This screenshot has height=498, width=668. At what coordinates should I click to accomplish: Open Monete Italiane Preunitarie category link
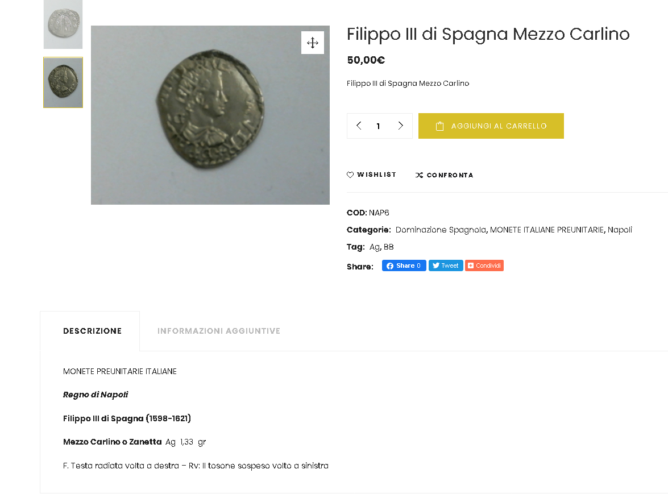click(546, 230)
